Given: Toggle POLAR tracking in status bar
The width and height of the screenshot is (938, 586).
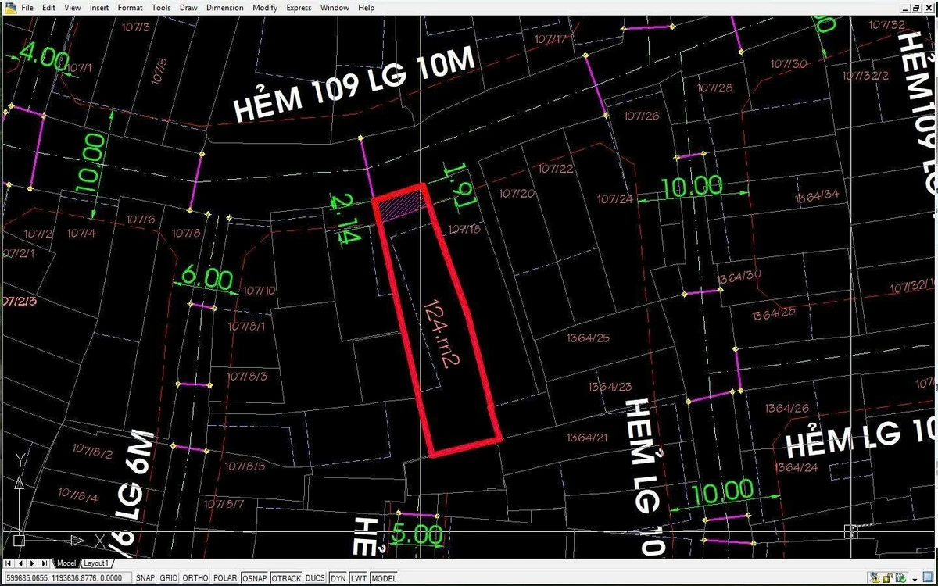Looking at the screenshot, I should coord(225,578).
